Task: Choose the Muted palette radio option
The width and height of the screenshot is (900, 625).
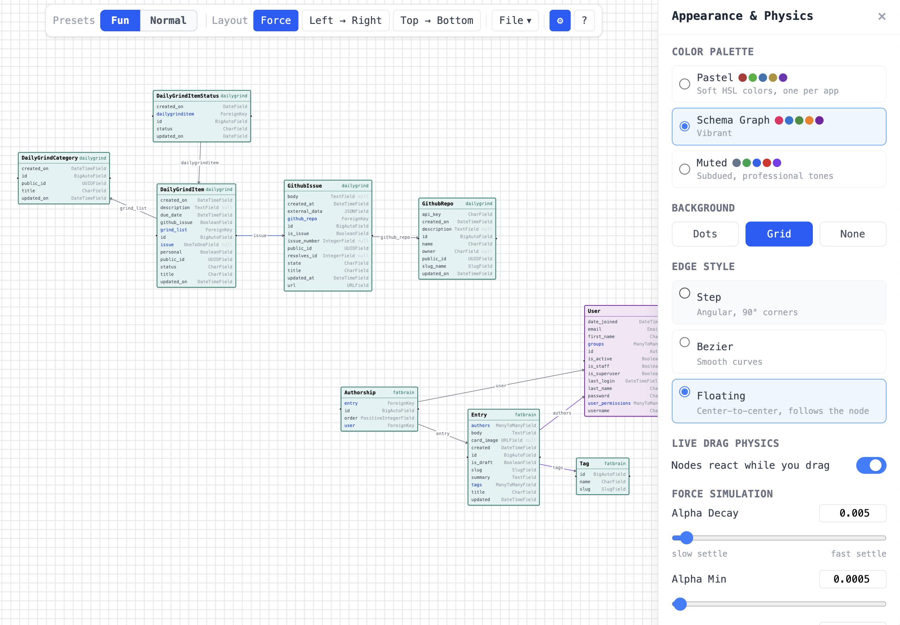Action: point(684,169)
